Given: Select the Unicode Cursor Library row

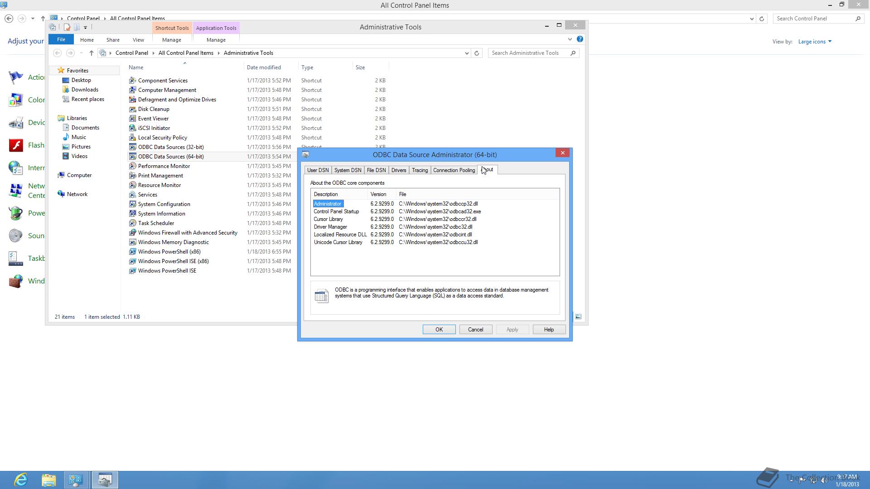Looking at the screenshot, I should click(436, 242).
